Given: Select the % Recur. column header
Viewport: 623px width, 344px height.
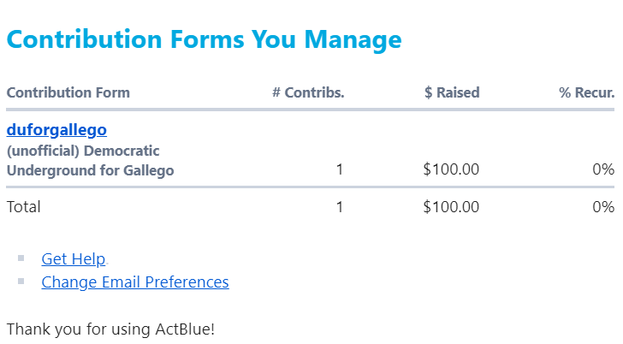Looking at the screenshot, I should pos(586,92).
